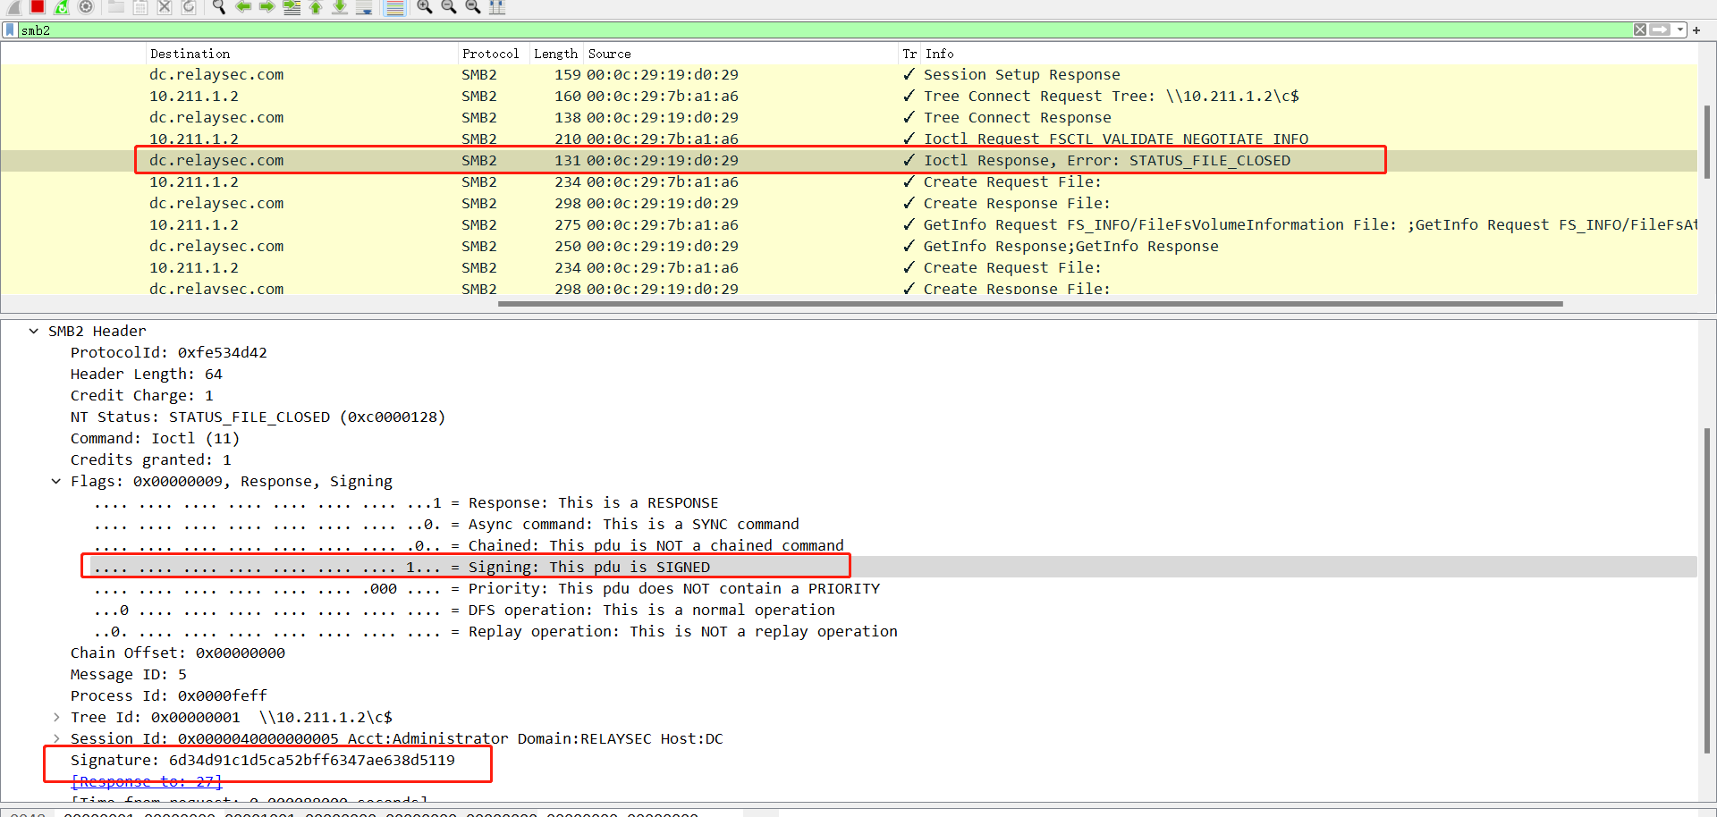1717x817 pixels.
Task: Open capture options gear
Action: click(86, 6)
